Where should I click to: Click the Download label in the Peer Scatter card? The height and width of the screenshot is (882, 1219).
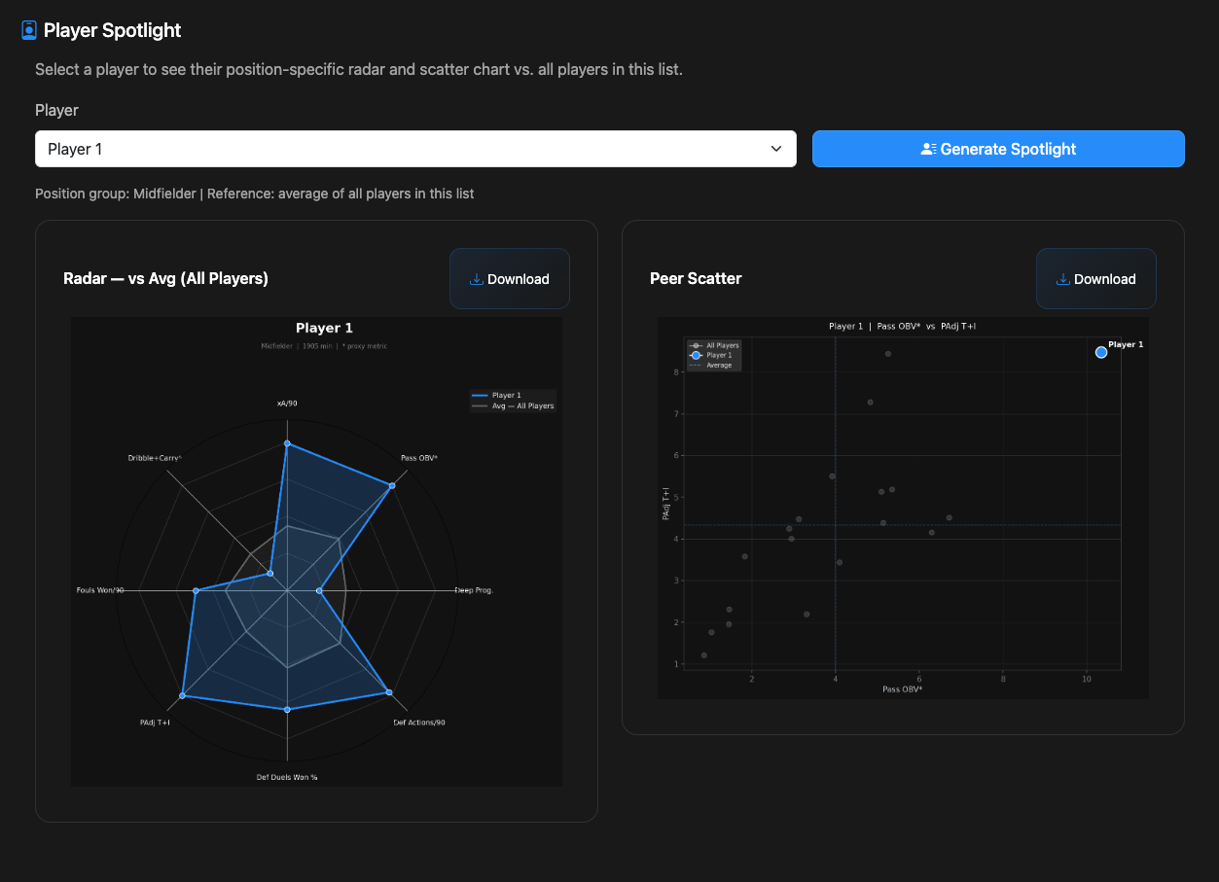[x=1104, y=279]
